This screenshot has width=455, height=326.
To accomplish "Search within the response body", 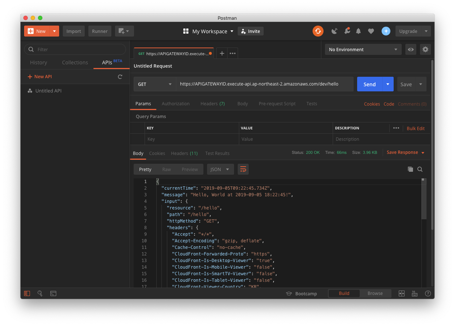I will pyautogui.click(x=420, y=169).
